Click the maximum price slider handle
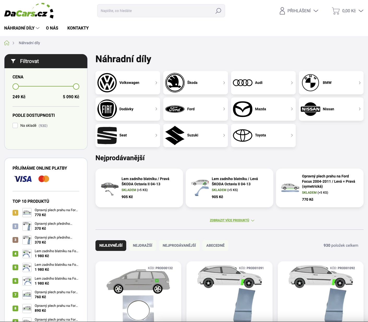The height and width of the screenshot is (322, 368). click(x=76, y=87)
